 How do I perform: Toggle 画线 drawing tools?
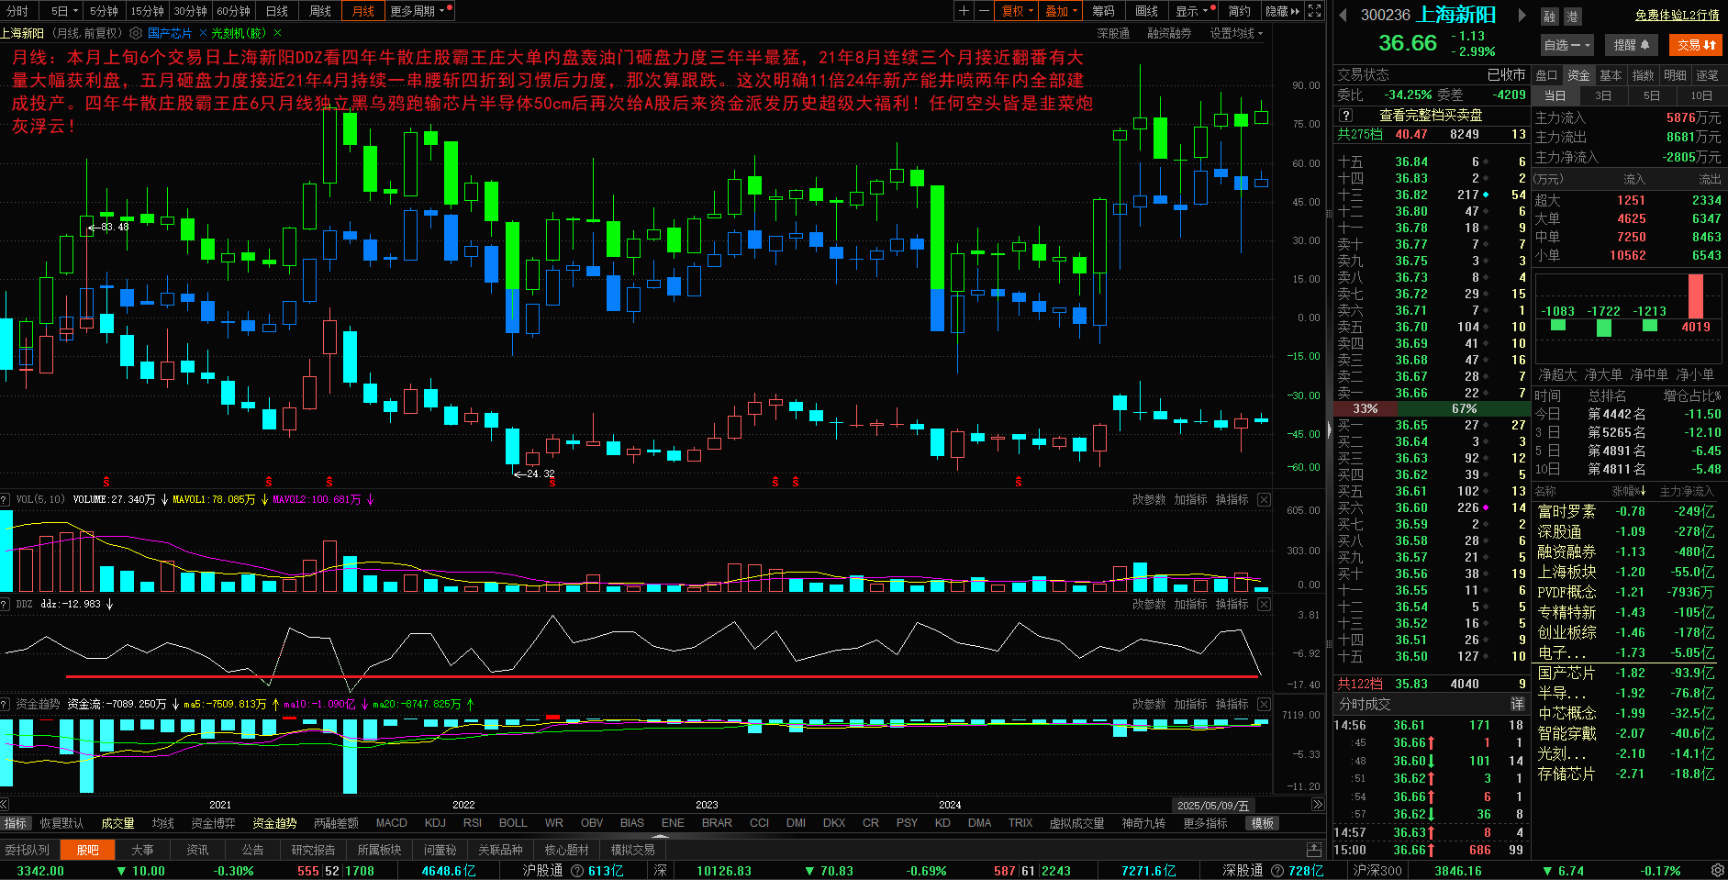(1147, 11)
